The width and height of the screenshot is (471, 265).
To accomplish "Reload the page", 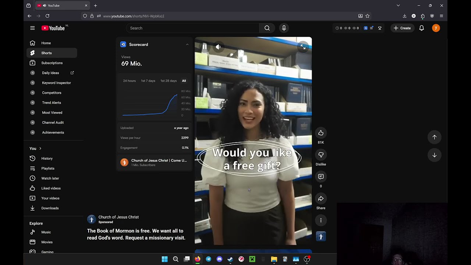I will pos(47,16).
